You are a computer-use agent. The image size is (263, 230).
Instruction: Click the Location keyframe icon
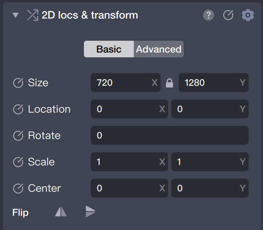(x=18, y=109)
